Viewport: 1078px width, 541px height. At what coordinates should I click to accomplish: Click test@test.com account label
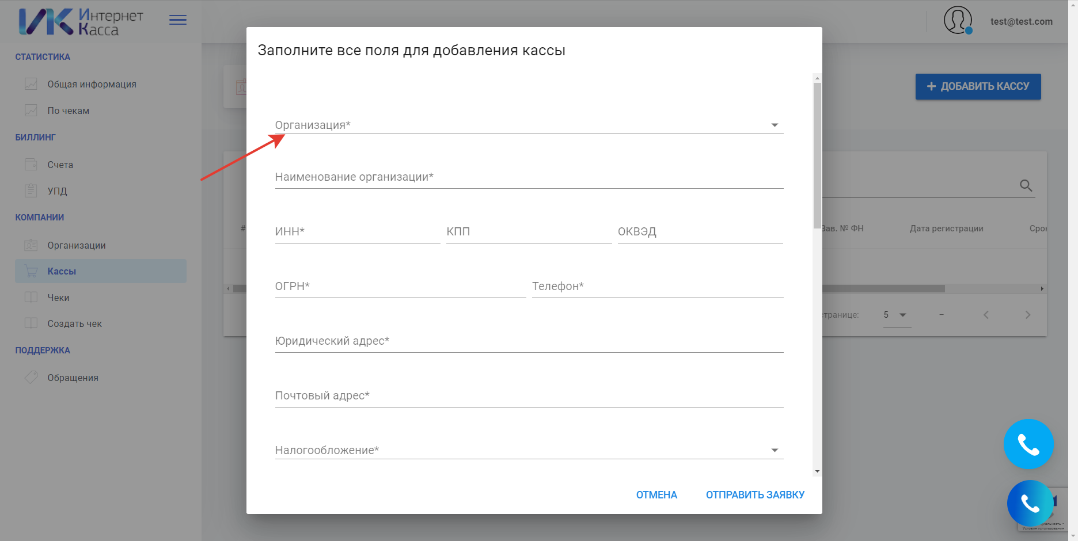coord(1022,21)
